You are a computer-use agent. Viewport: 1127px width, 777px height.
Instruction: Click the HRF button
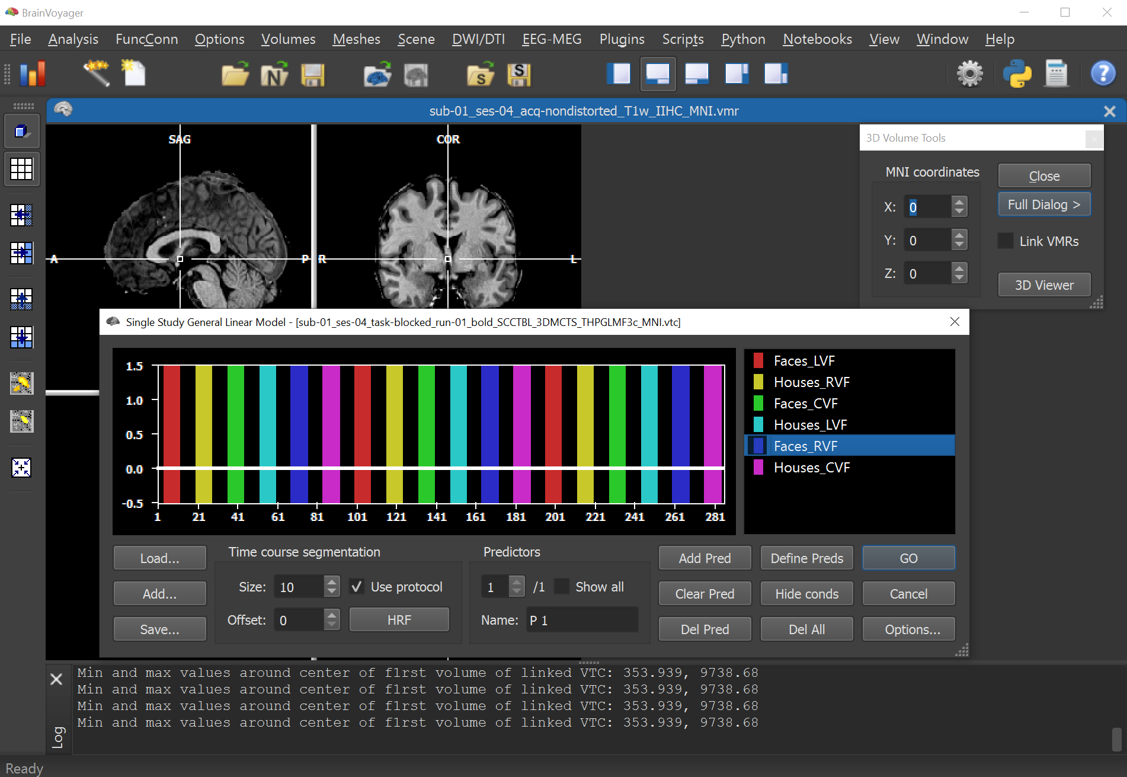click(x=399, y=620)
